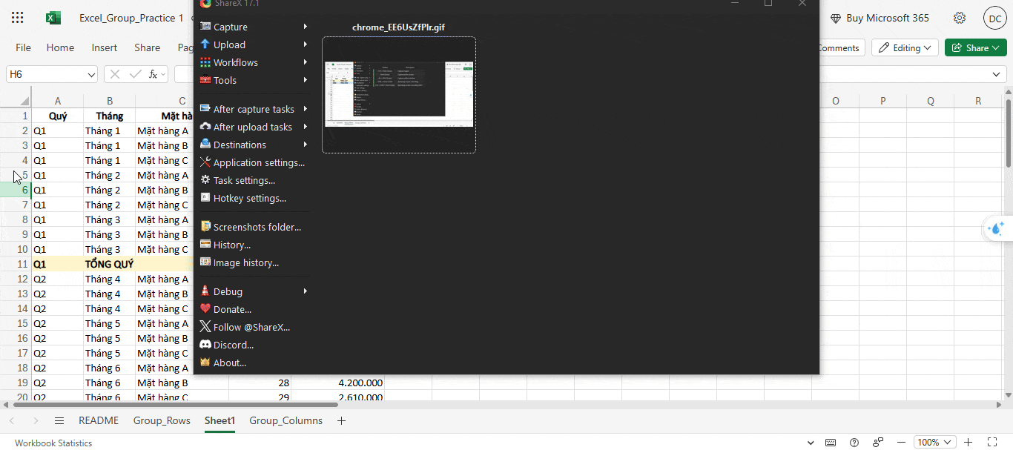Open Task settings in ShareX
Screen dimensions: 1013x450
point(254,180)
